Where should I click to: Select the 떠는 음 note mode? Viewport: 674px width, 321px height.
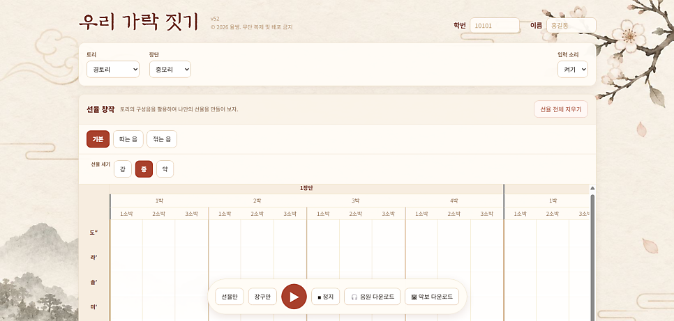(x=128, y=139)
